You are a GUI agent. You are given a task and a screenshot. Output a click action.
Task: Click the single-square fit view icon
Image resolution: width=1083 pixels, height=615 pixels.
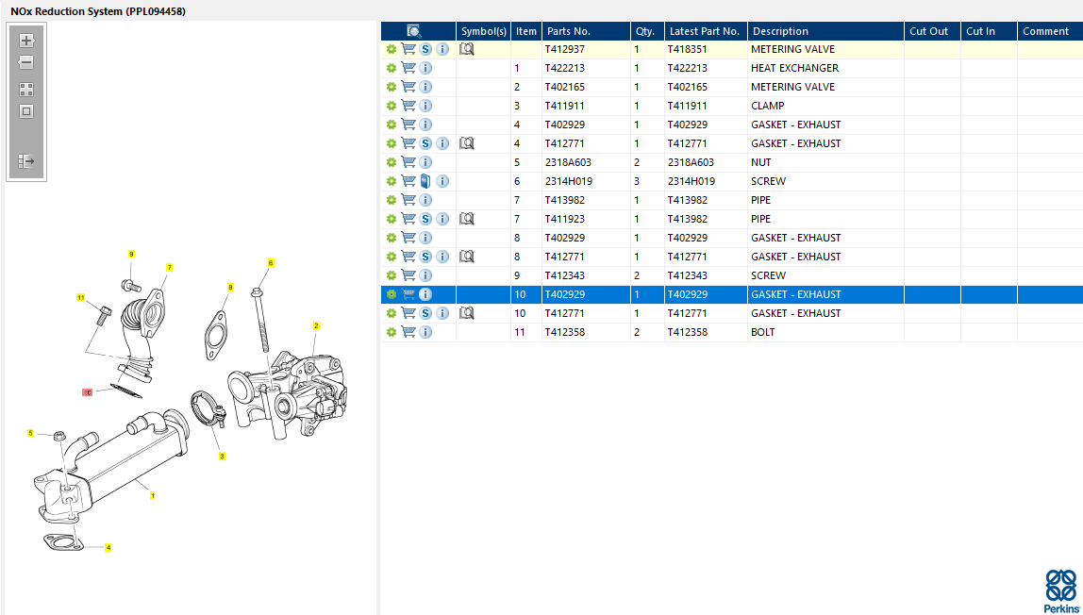[x=26, y=111]
